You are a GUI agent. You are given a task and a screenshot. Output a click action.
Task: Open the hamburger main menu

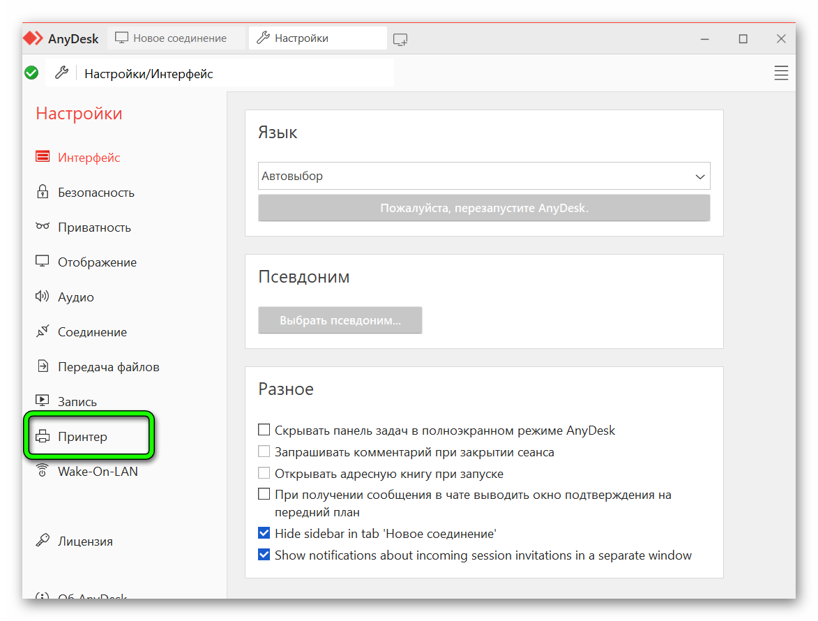click(781, 73)
